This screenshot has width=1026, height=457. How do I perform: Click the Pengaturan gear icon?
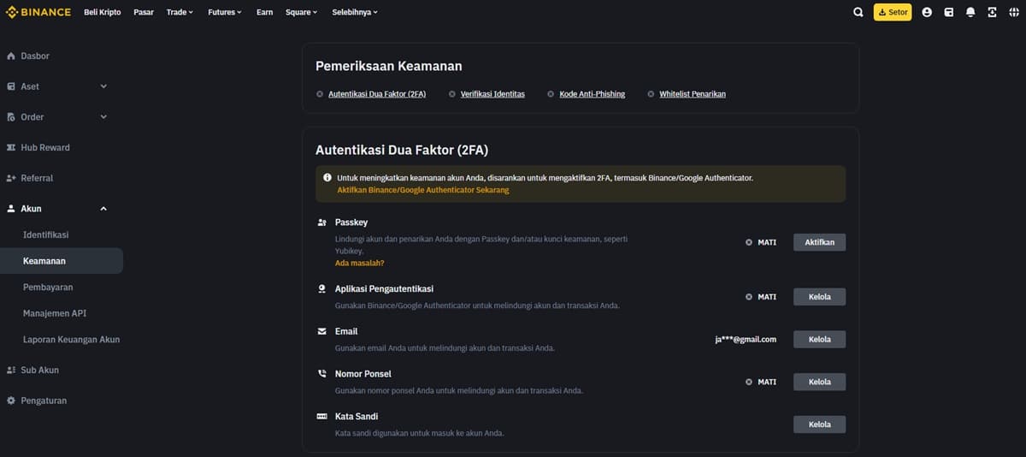[11, 401]
